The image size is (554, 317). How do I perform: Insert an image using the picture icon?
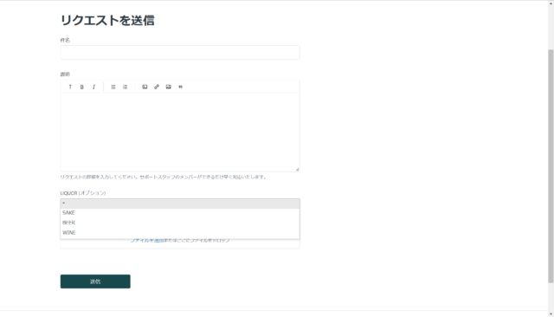169,87
